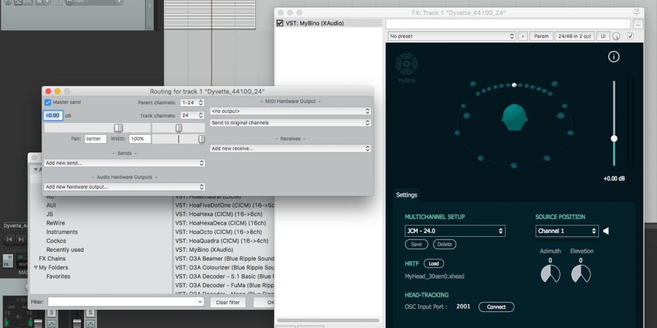Image resolution: width=657 pixels, height=328 pixels.
Task: Adjust the MyBino output gain slider
Action: pos(614,139)
